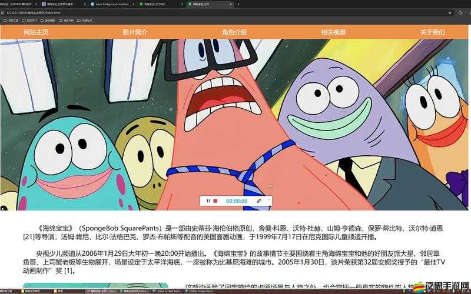Screen dimensions: 471x294
Task: Open the extensions icon beside the star
Action: pyautogui.click(x=460, y=13)
